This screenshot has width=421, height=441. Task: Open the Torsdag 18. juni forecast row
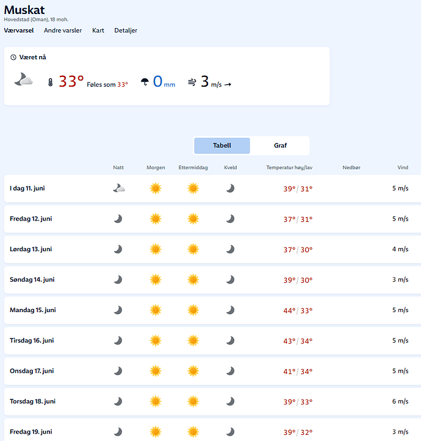212,401
